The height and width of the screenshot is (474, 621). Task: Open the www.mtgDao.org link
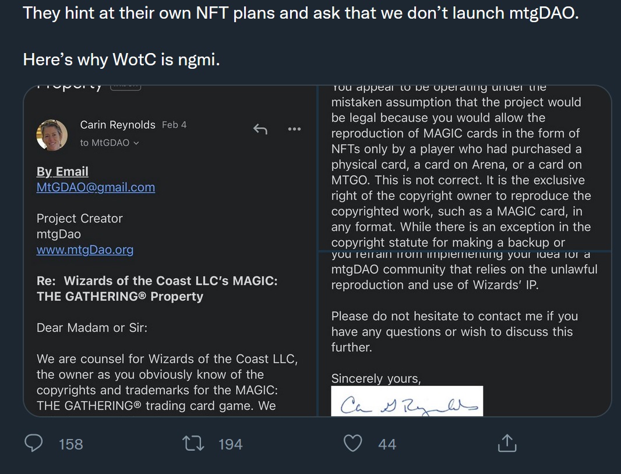tap(84, 250)
